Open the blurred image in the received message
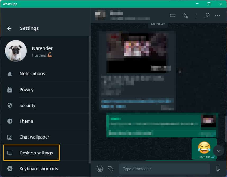Viewport: 227px width, 177px height. [x=137, y=53]
